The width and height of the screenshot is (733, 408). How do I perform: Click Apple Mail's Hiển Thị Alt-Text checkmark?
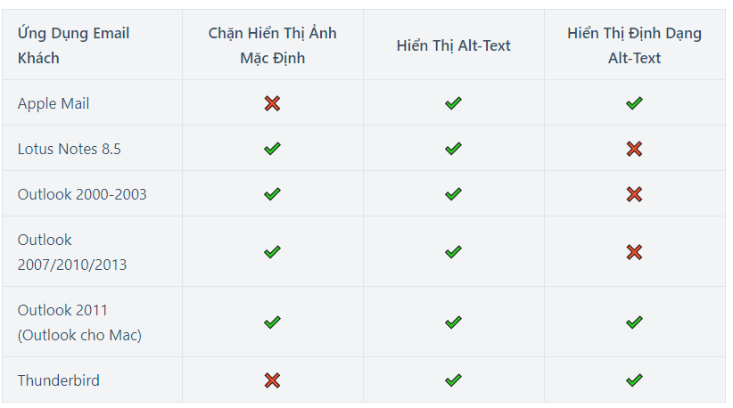453,103
